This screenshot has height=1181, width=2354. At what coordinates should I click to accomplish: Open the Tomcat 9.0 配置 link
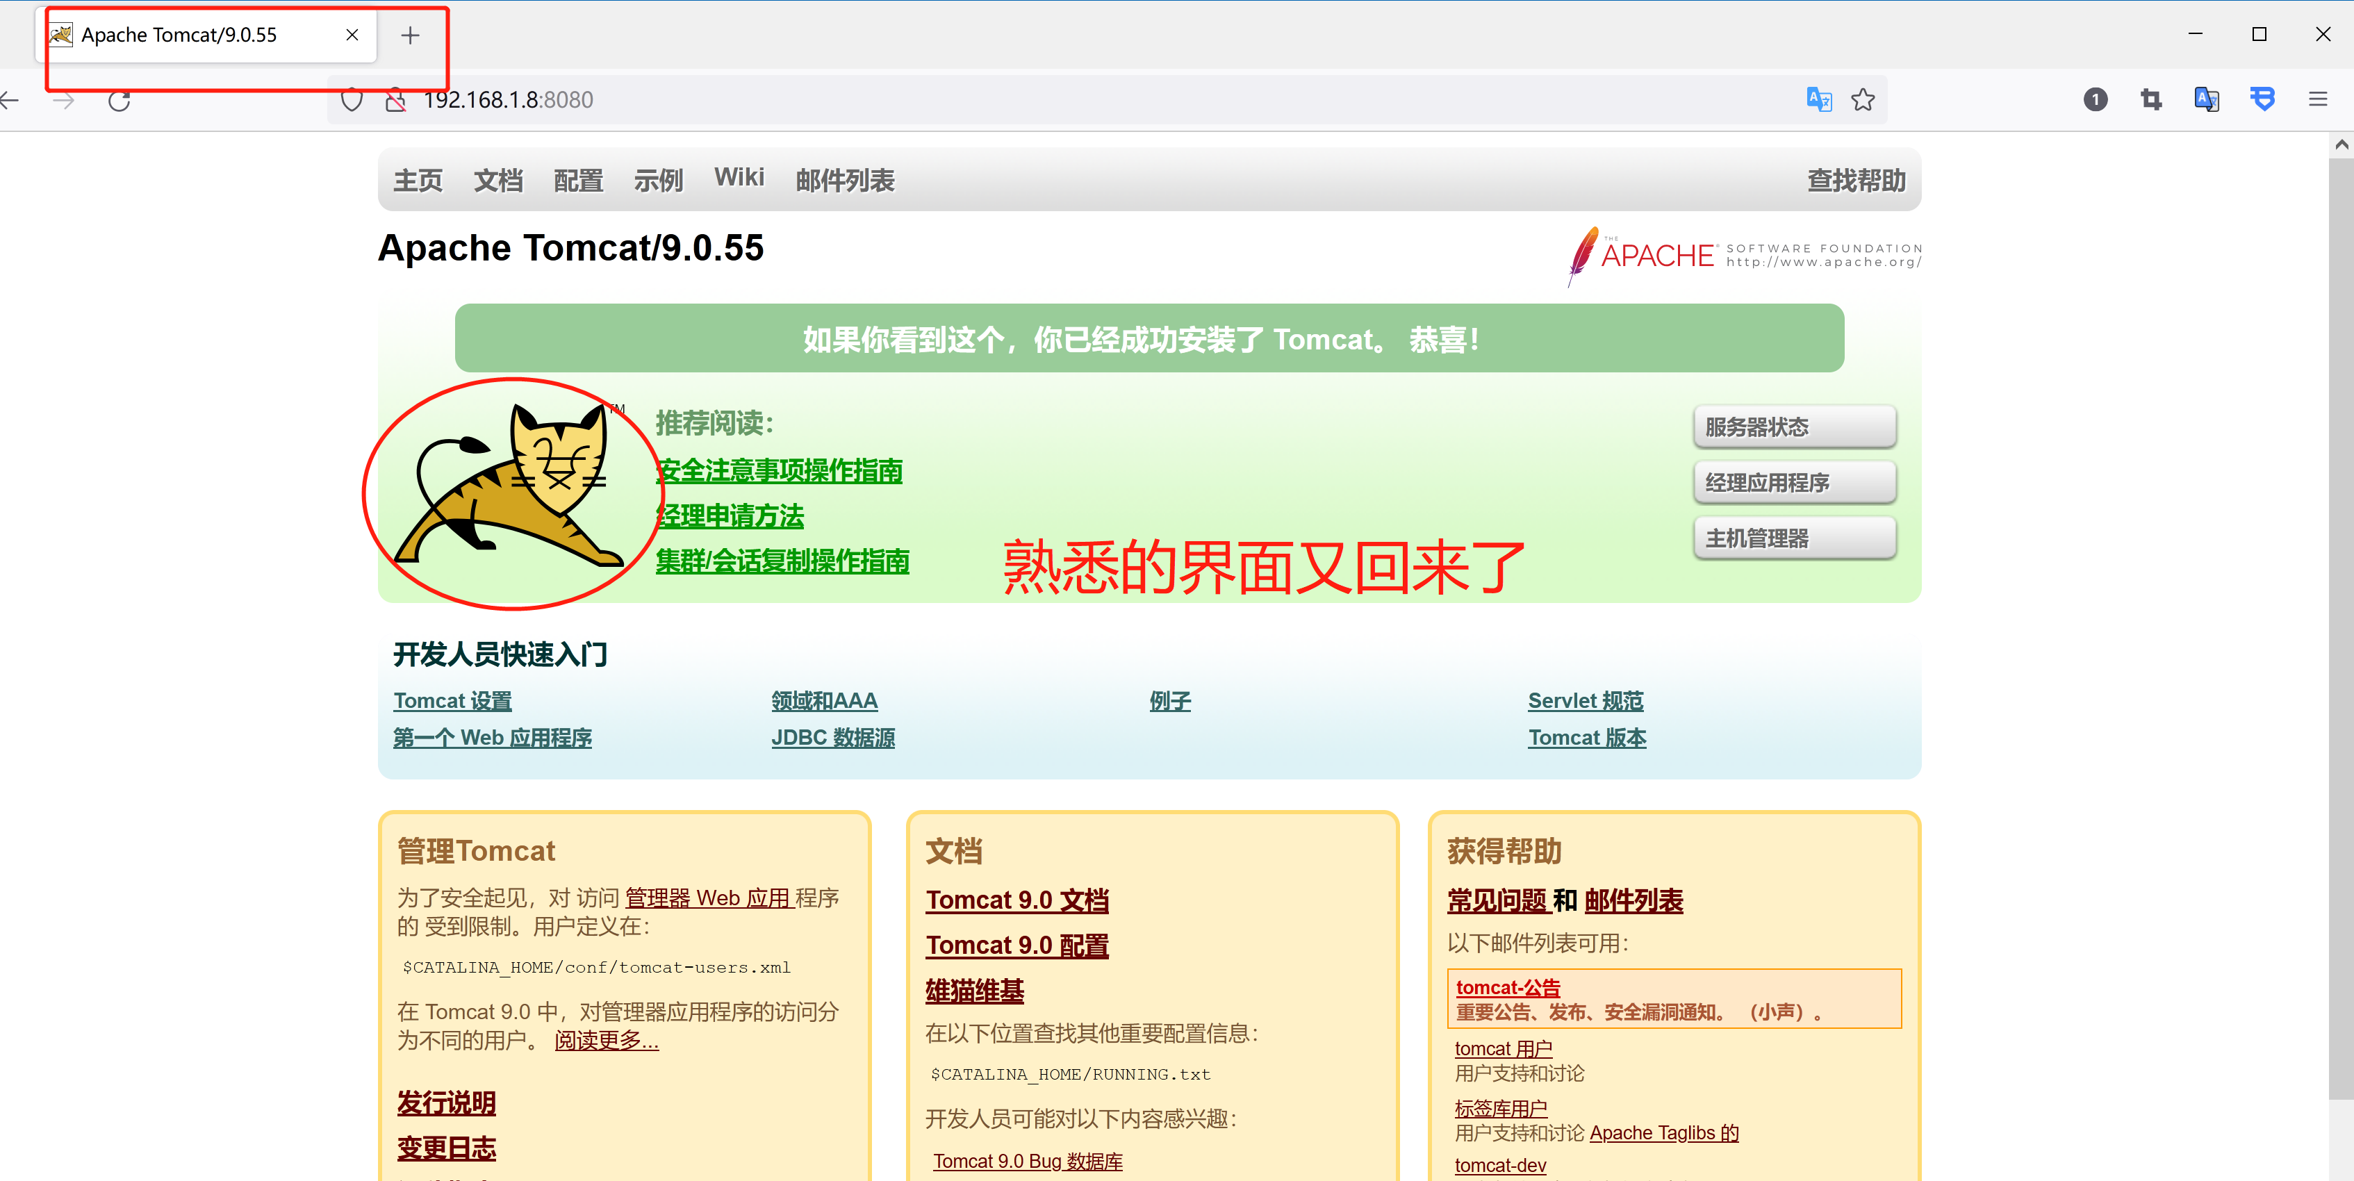click(1017, 945)
